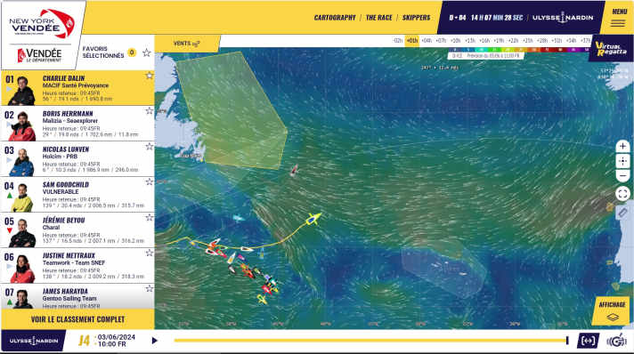
Task: Select the +04h wind forecast step
Action: [x=427, y=40]
